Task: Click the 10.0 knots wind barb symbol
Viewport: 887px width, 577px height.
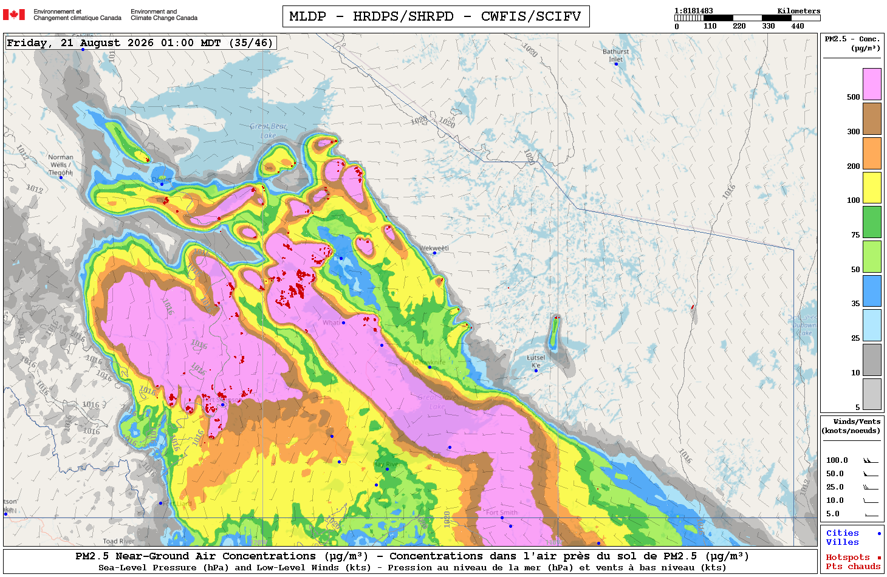Action: point(871,500)
